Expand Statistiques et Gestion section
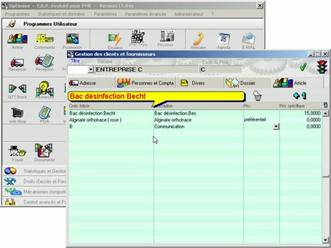 34,171
